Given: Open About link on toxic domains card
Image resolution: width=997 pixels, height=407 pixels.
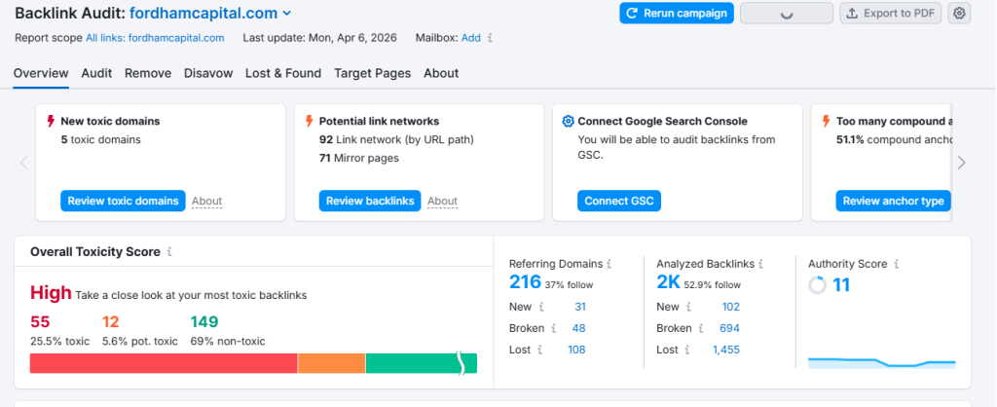Looking at the screenshot, I should pos(207,201).
